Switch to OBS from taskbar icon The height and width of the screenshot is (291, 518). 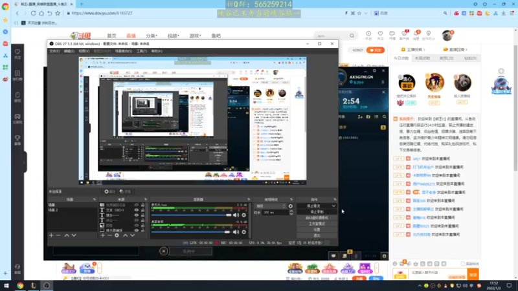(x=47, y=286)
